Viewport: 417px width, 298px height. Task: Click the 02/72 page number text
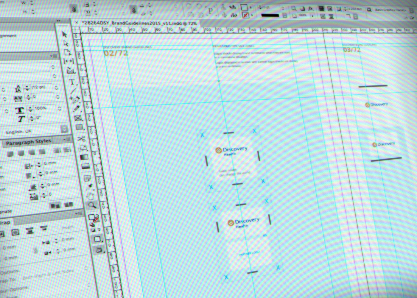[116, 53]
